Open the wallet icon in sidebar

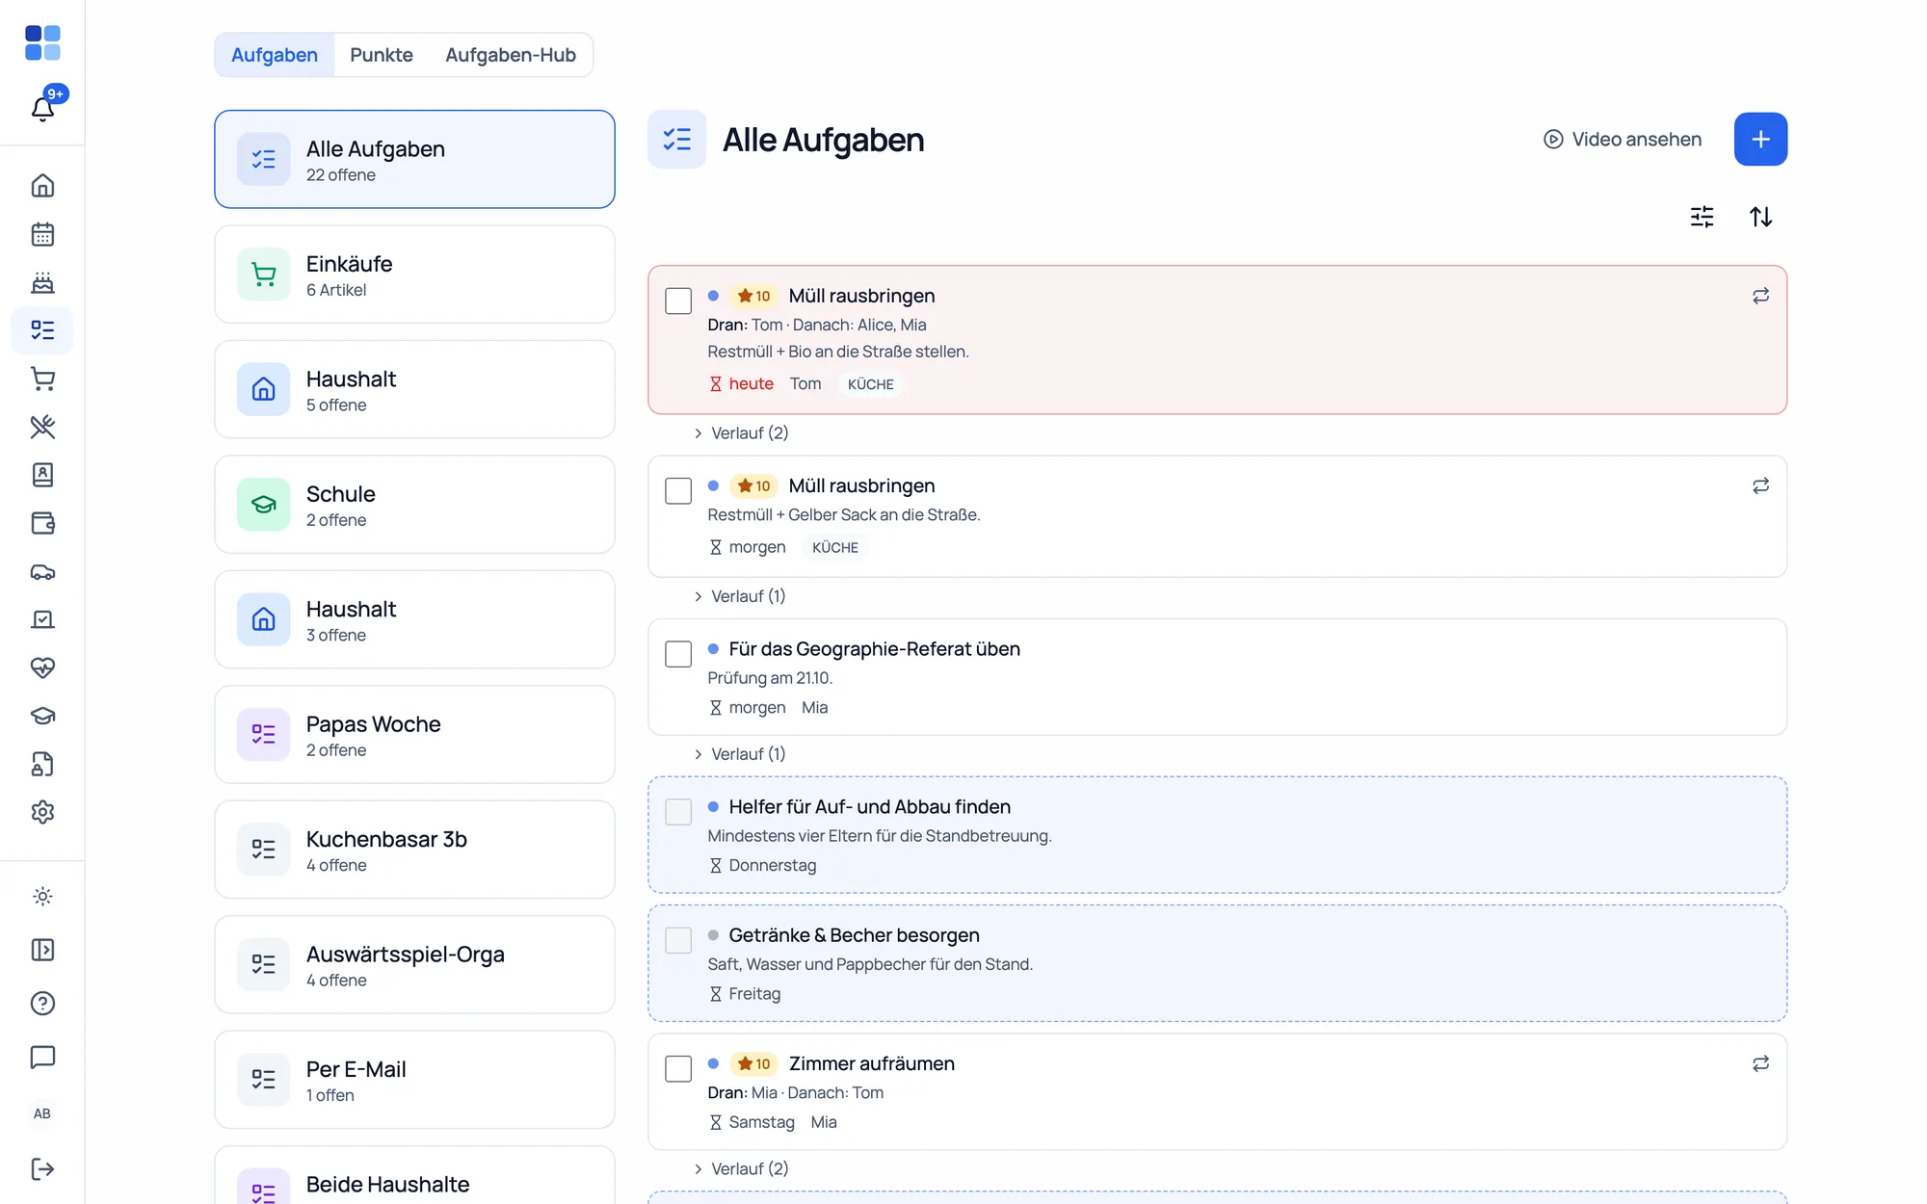point(42,523)
